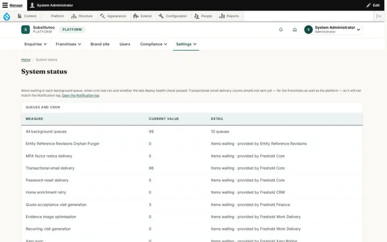Open the Notification log link
387x242 pixels.
[81, 96]
